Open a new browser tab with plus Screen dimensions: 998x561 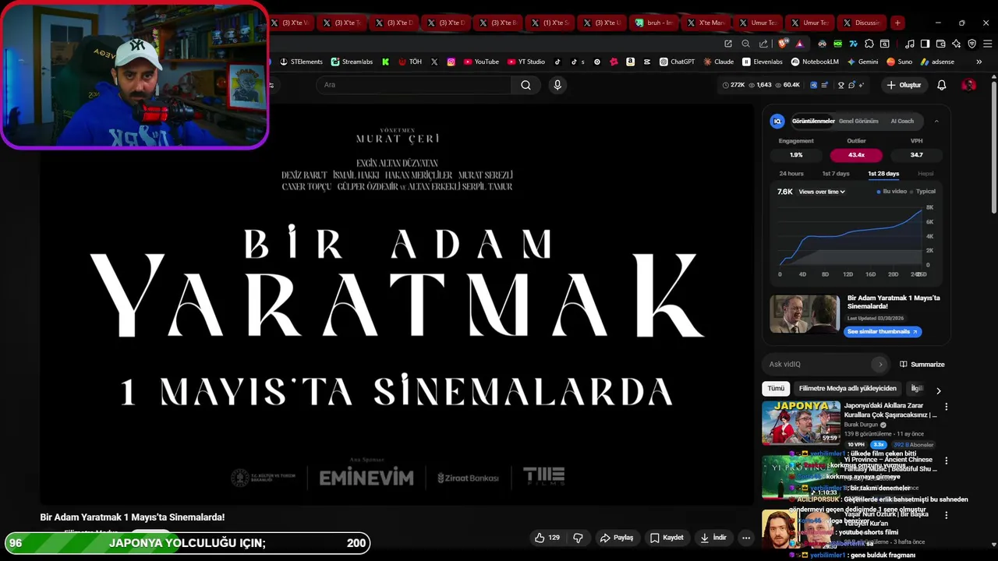pyautogui.click(x=897, y=23)
